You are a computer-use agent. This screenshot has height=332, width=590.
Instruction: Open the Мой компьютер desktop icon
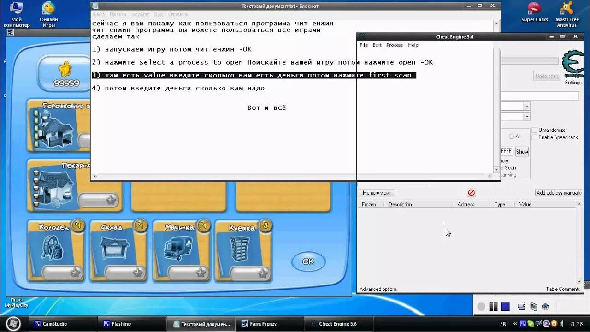[x=17, y=14]
